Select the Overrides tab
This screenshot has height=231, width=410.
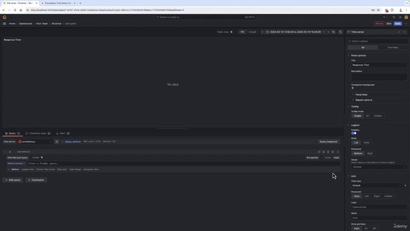click(393, 47)
